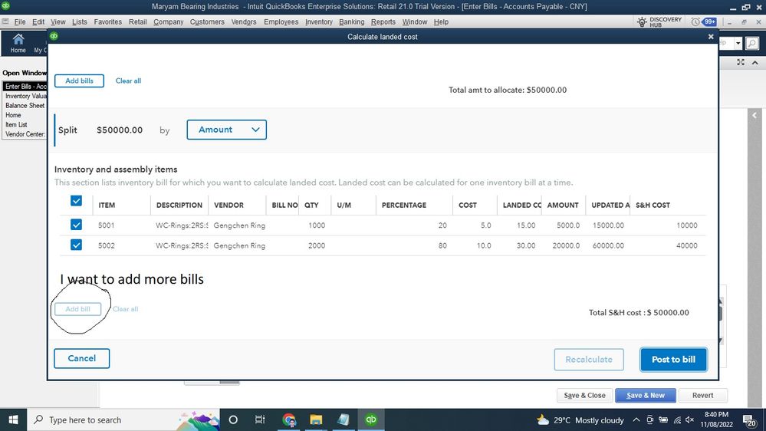The height and width of the screenshot is (431, 766).
Task: Select Vendor Center in Open Windows list
Action: coord(25,134)
